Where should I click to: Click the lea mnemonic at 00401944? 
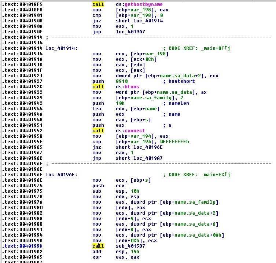96,109
